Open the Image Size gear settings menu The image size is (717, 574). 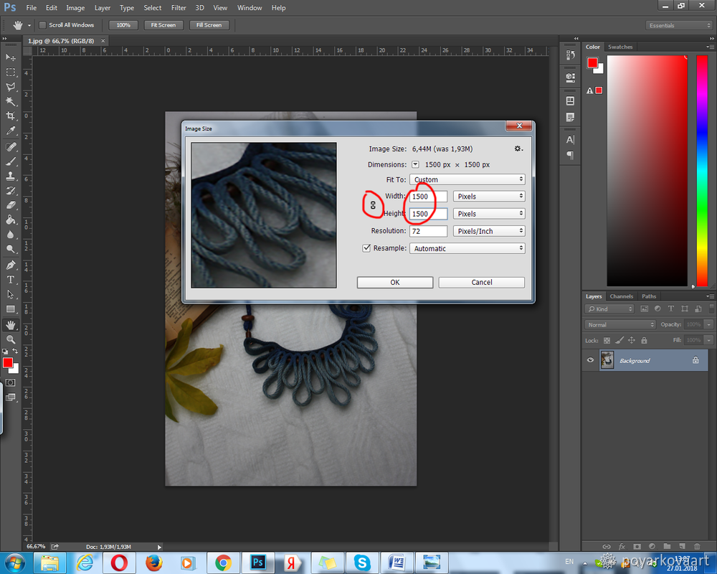[518, 149]
